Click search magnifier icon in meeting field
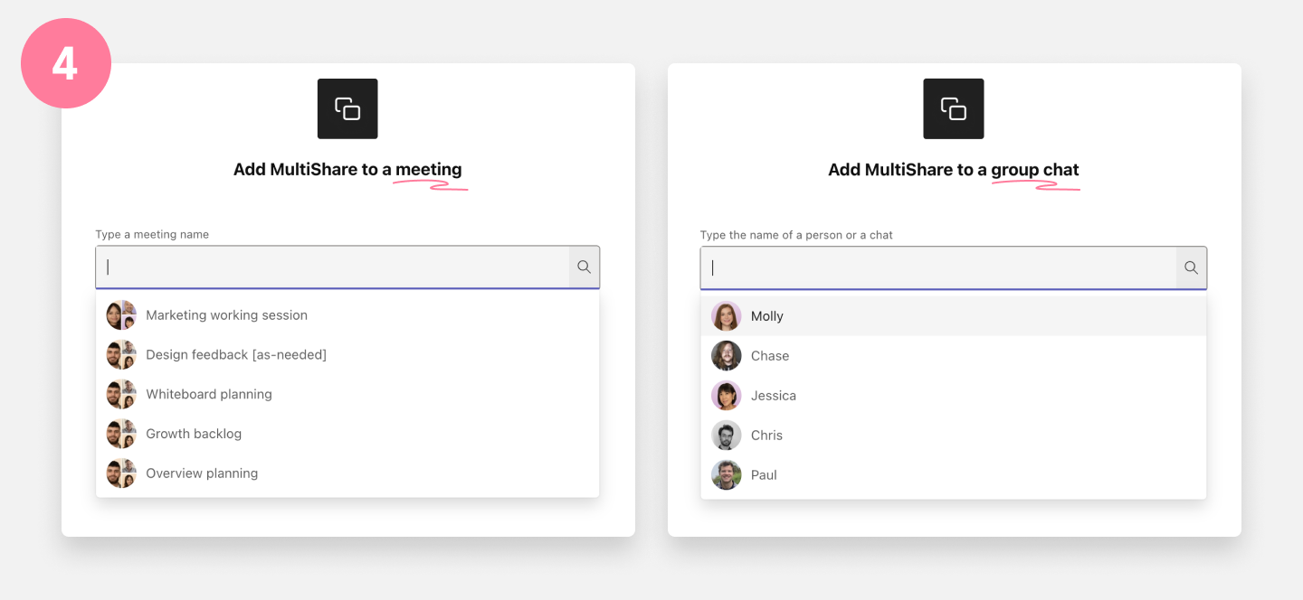The image size is (1303, 600). coord(584,267)
